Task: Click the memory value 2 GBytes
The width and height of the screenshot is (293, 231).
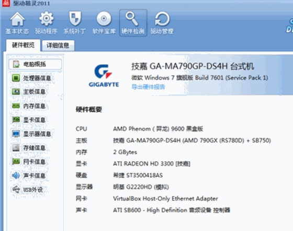Action: (125, 152)
